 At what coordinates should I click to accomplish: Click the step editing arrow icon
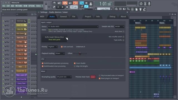(86, 3)
